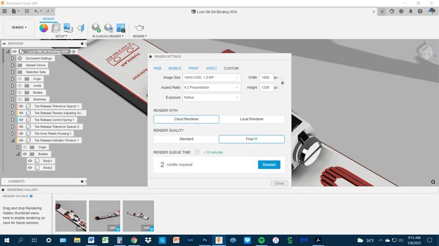Choose Final render quality

click(252, 139)
